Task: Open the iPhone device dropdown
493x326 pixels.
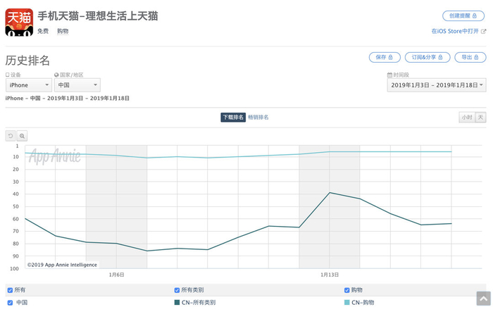Action: point(28,85)
